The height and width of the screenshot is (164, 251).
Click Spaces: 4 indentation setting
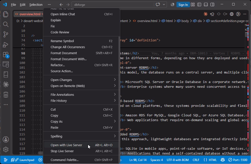[x=157, y=160]
